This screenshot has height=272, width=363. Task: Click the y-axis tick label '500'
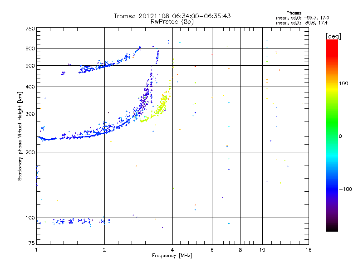pos(30,66)
